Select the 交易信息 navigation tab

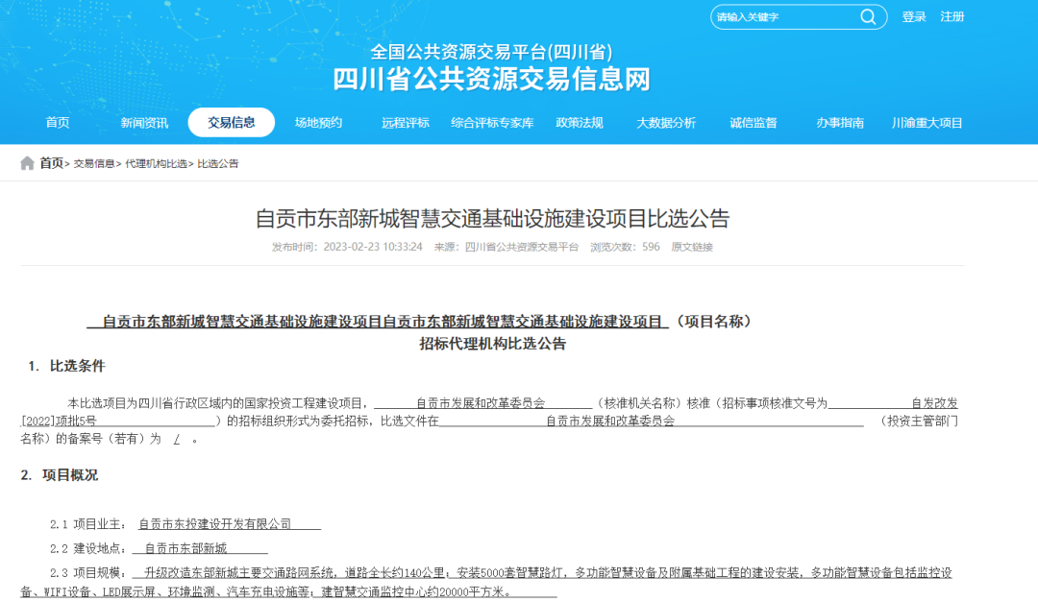point(231,122)
